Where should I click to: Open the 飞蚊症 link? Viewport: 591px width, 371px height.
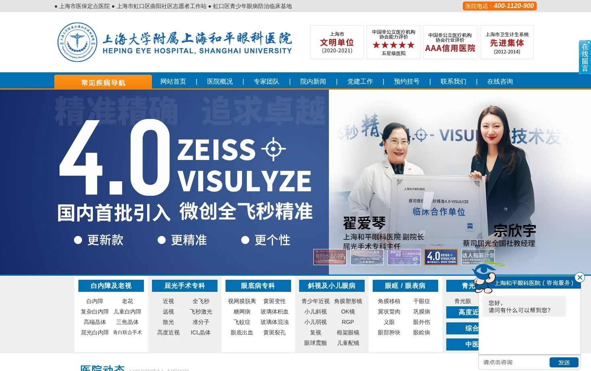click(242, 322)
